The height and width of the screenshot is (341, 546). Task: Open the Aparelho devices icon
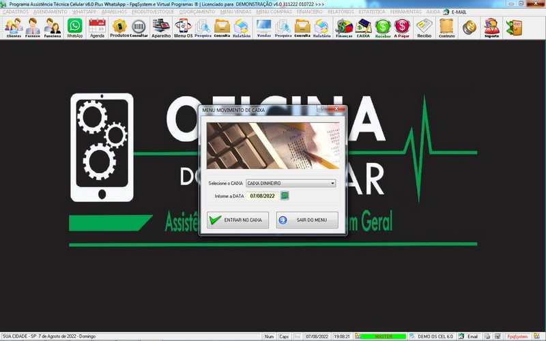(x=161, y=28)
